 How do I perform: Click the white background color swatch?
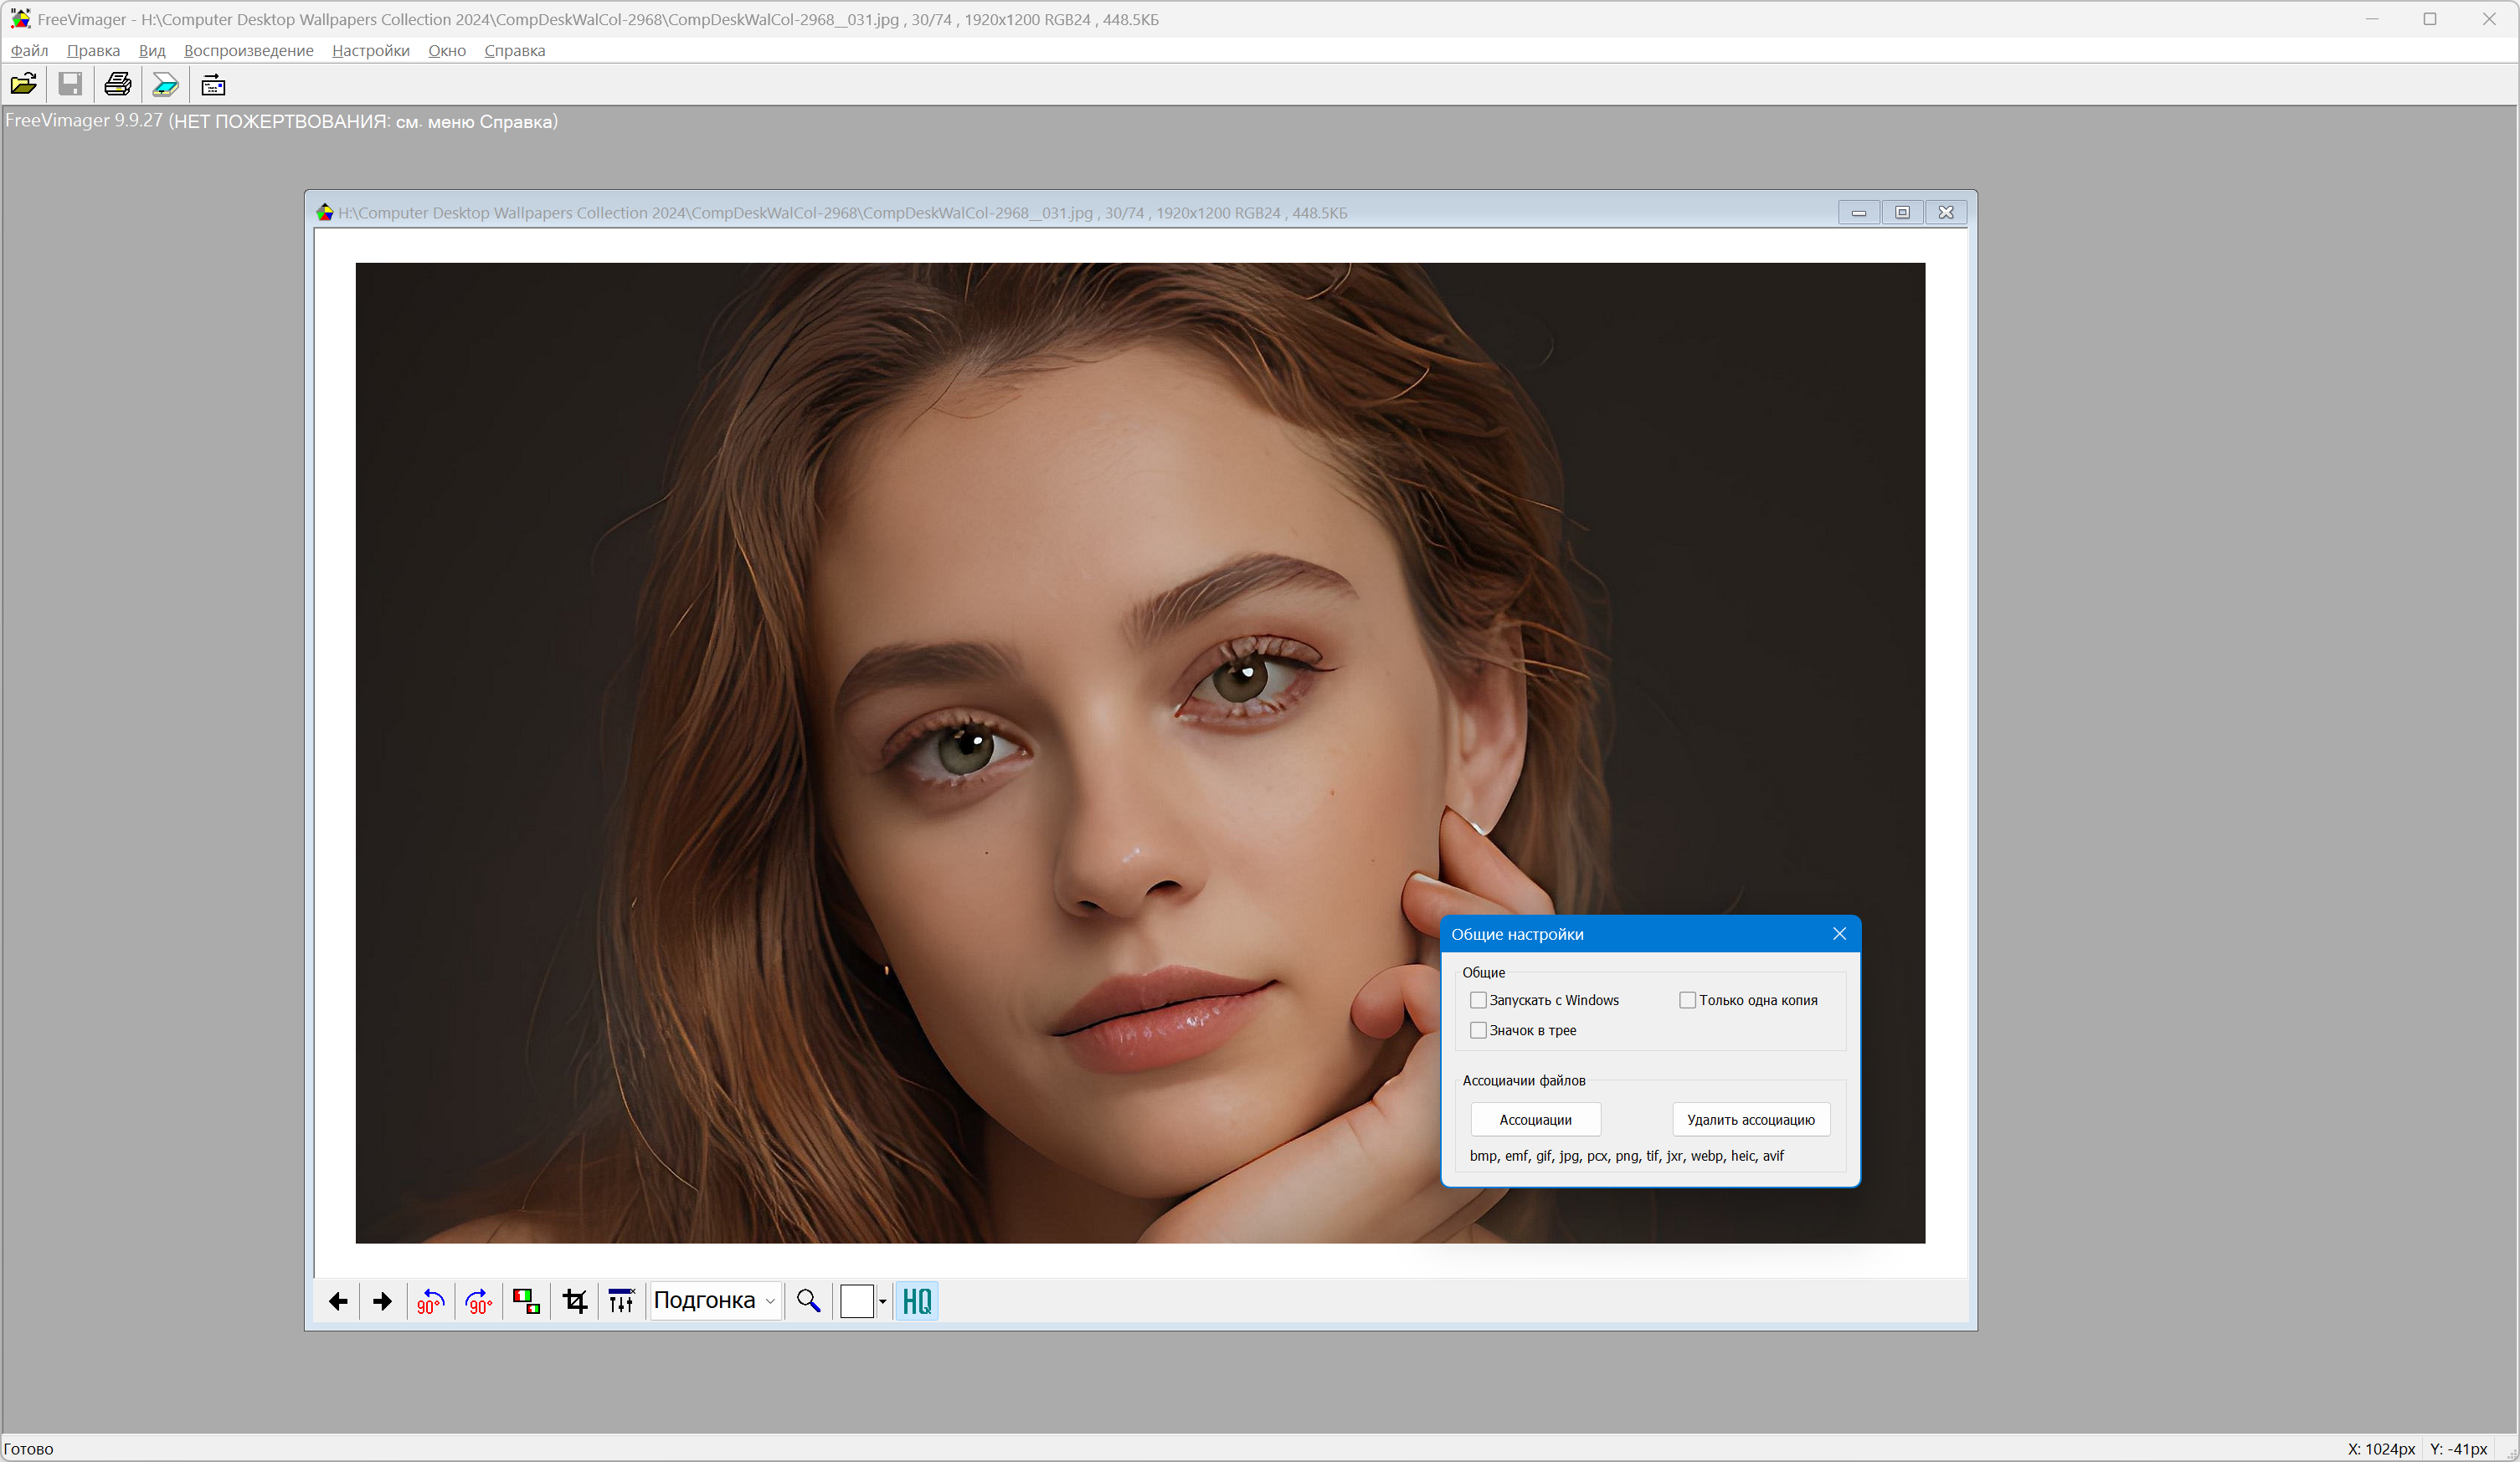(857, 1301)
